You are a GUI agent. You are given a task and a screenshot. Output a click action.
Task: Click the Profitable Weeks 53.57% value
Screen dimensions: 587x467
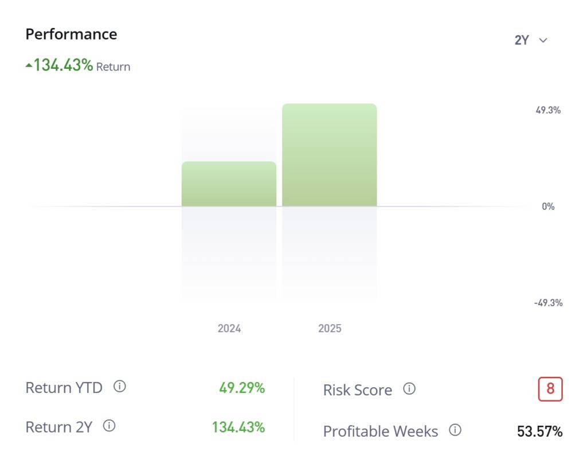point(539,431)
